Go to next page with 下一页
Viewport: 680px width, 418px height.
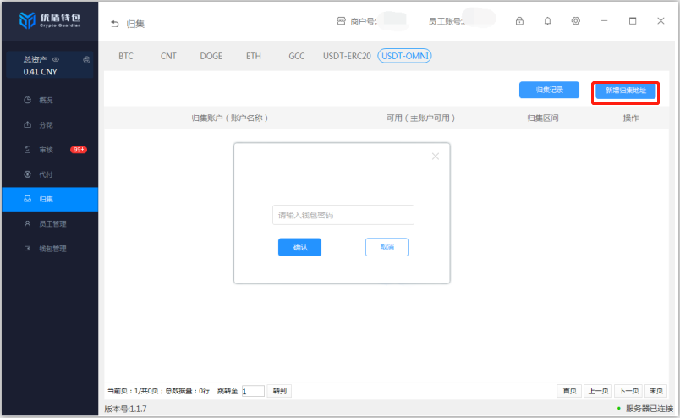point(627,391)
